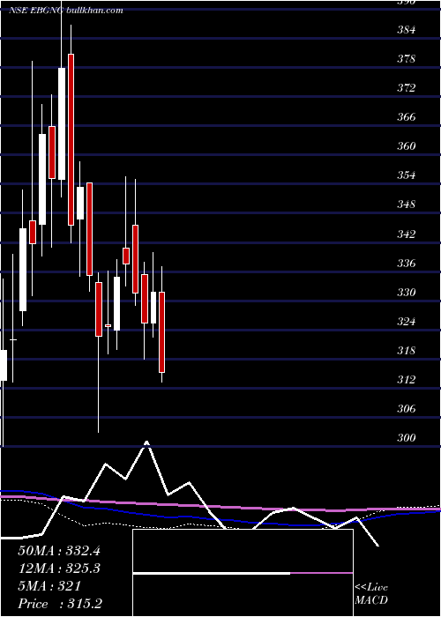Click the 324 price axis label

[406, 321]
